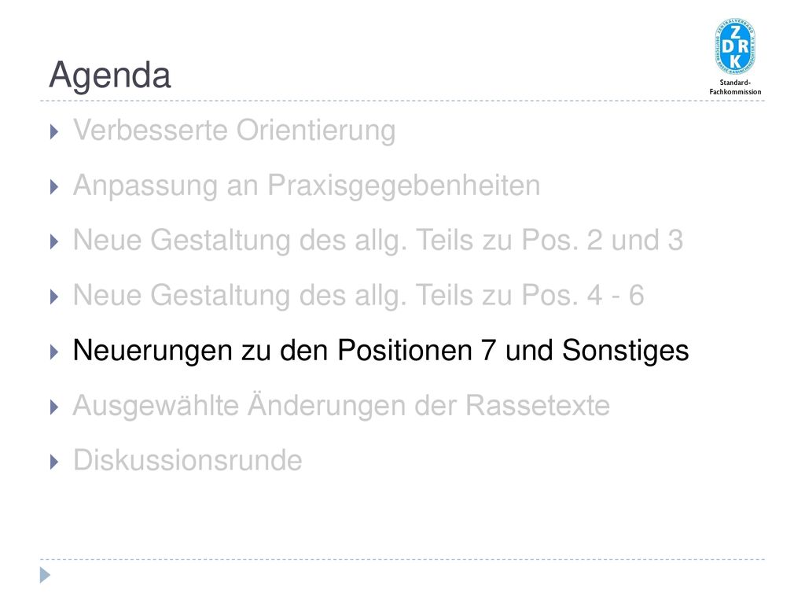Click the ZDRK logo emblem
The height and width of the screenshot is (604, 805).
pyautogui.click(x=735, y=47)
